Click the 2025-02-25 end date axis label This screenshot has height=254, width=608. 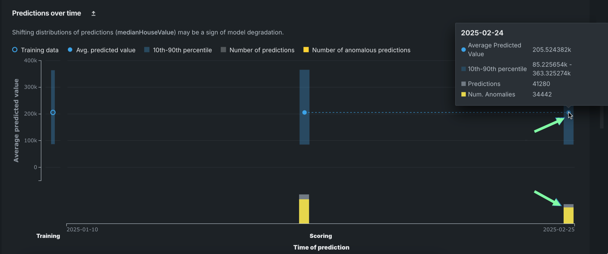click(x=558, y=230)
